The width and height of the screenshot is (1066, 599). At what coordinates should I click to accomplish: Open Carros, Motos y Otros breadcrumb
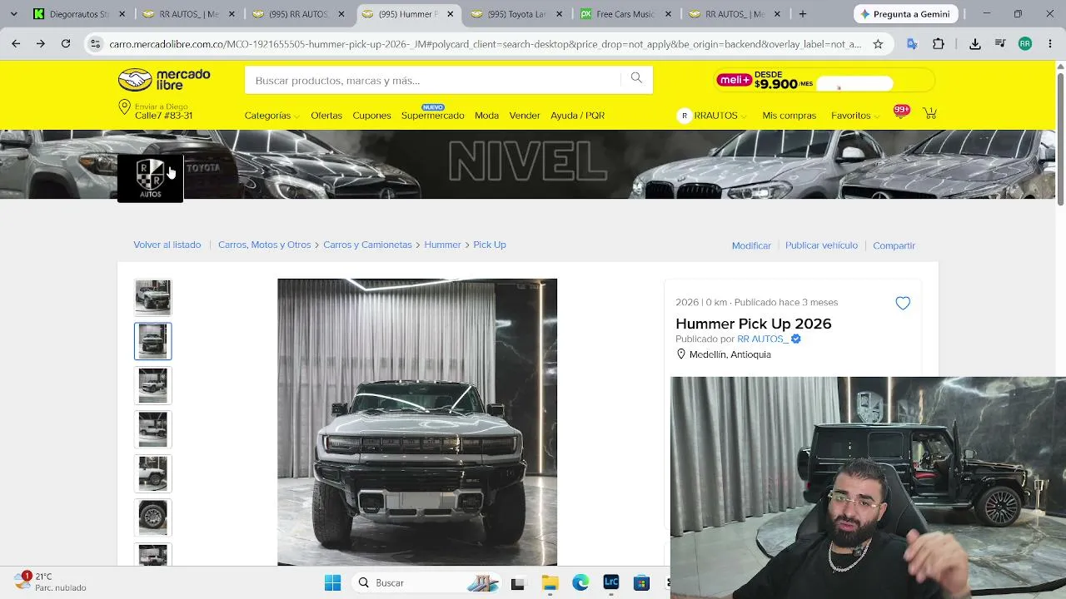coord(264,245)
